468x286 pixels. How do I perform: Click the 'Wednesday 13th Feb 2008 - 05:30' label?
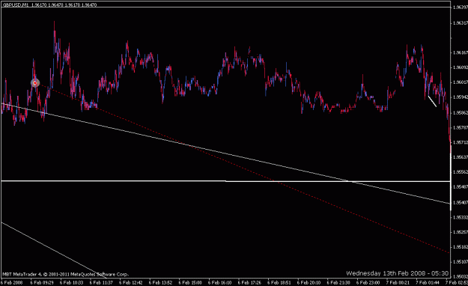[x=397, y=273]
